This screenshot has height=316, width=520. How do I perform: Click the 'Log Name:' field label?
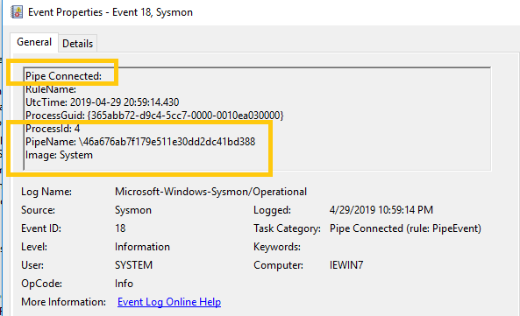pos(46,192)
